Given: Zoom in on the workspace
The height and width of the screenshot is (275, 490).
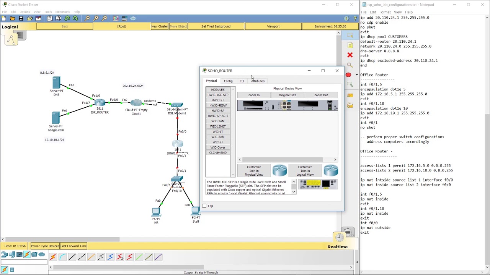Looking at the screenshot, I should click(87, 18).
